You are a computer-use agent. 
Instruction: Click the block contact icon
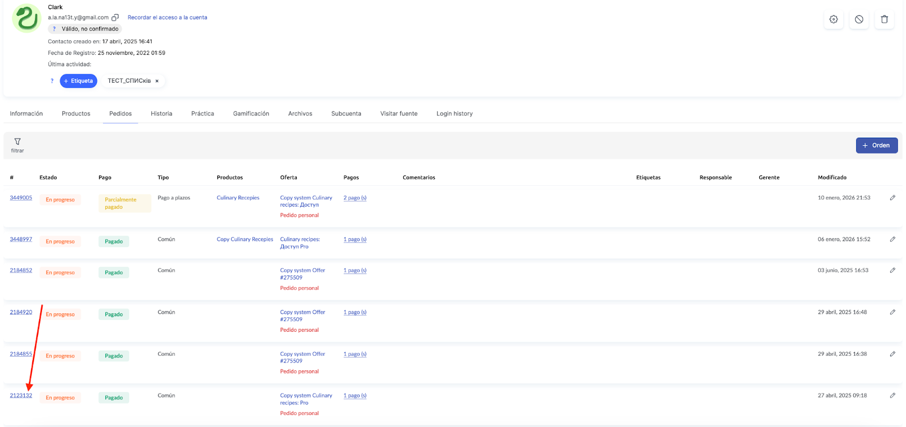tap(859, 19)
